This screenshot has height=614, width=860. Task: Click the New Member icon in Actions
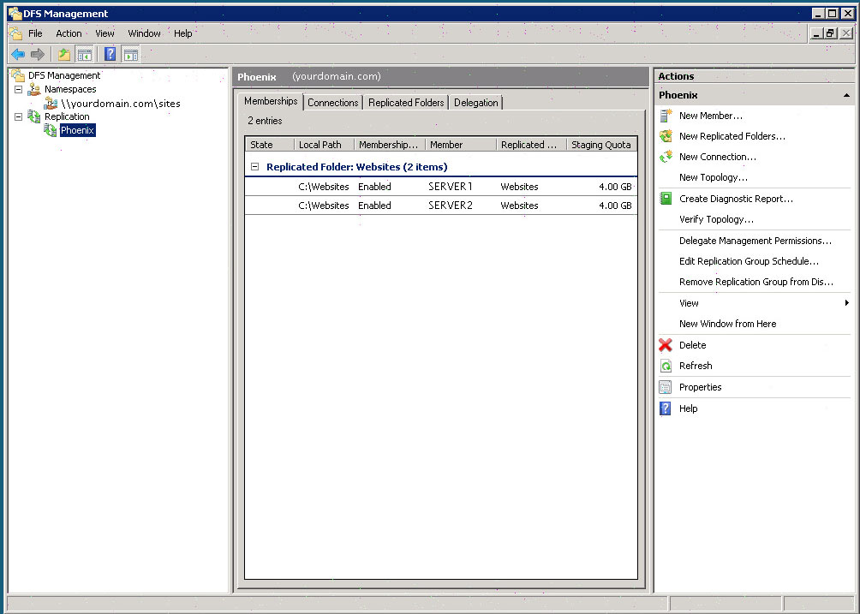tap(666, 116)
